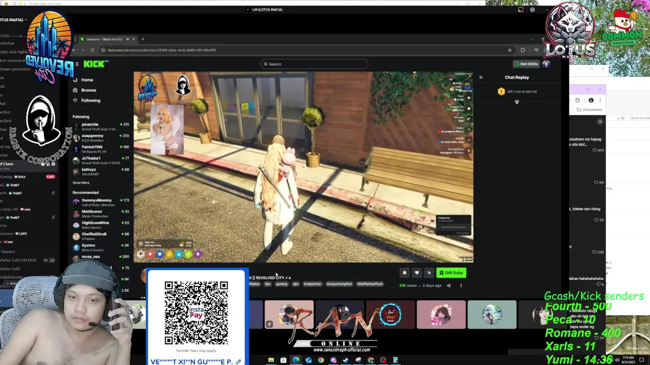The width and height of the screenshot is (650, 365).
Task: Open the Kick user profile avatar
Action: [546, 64]
